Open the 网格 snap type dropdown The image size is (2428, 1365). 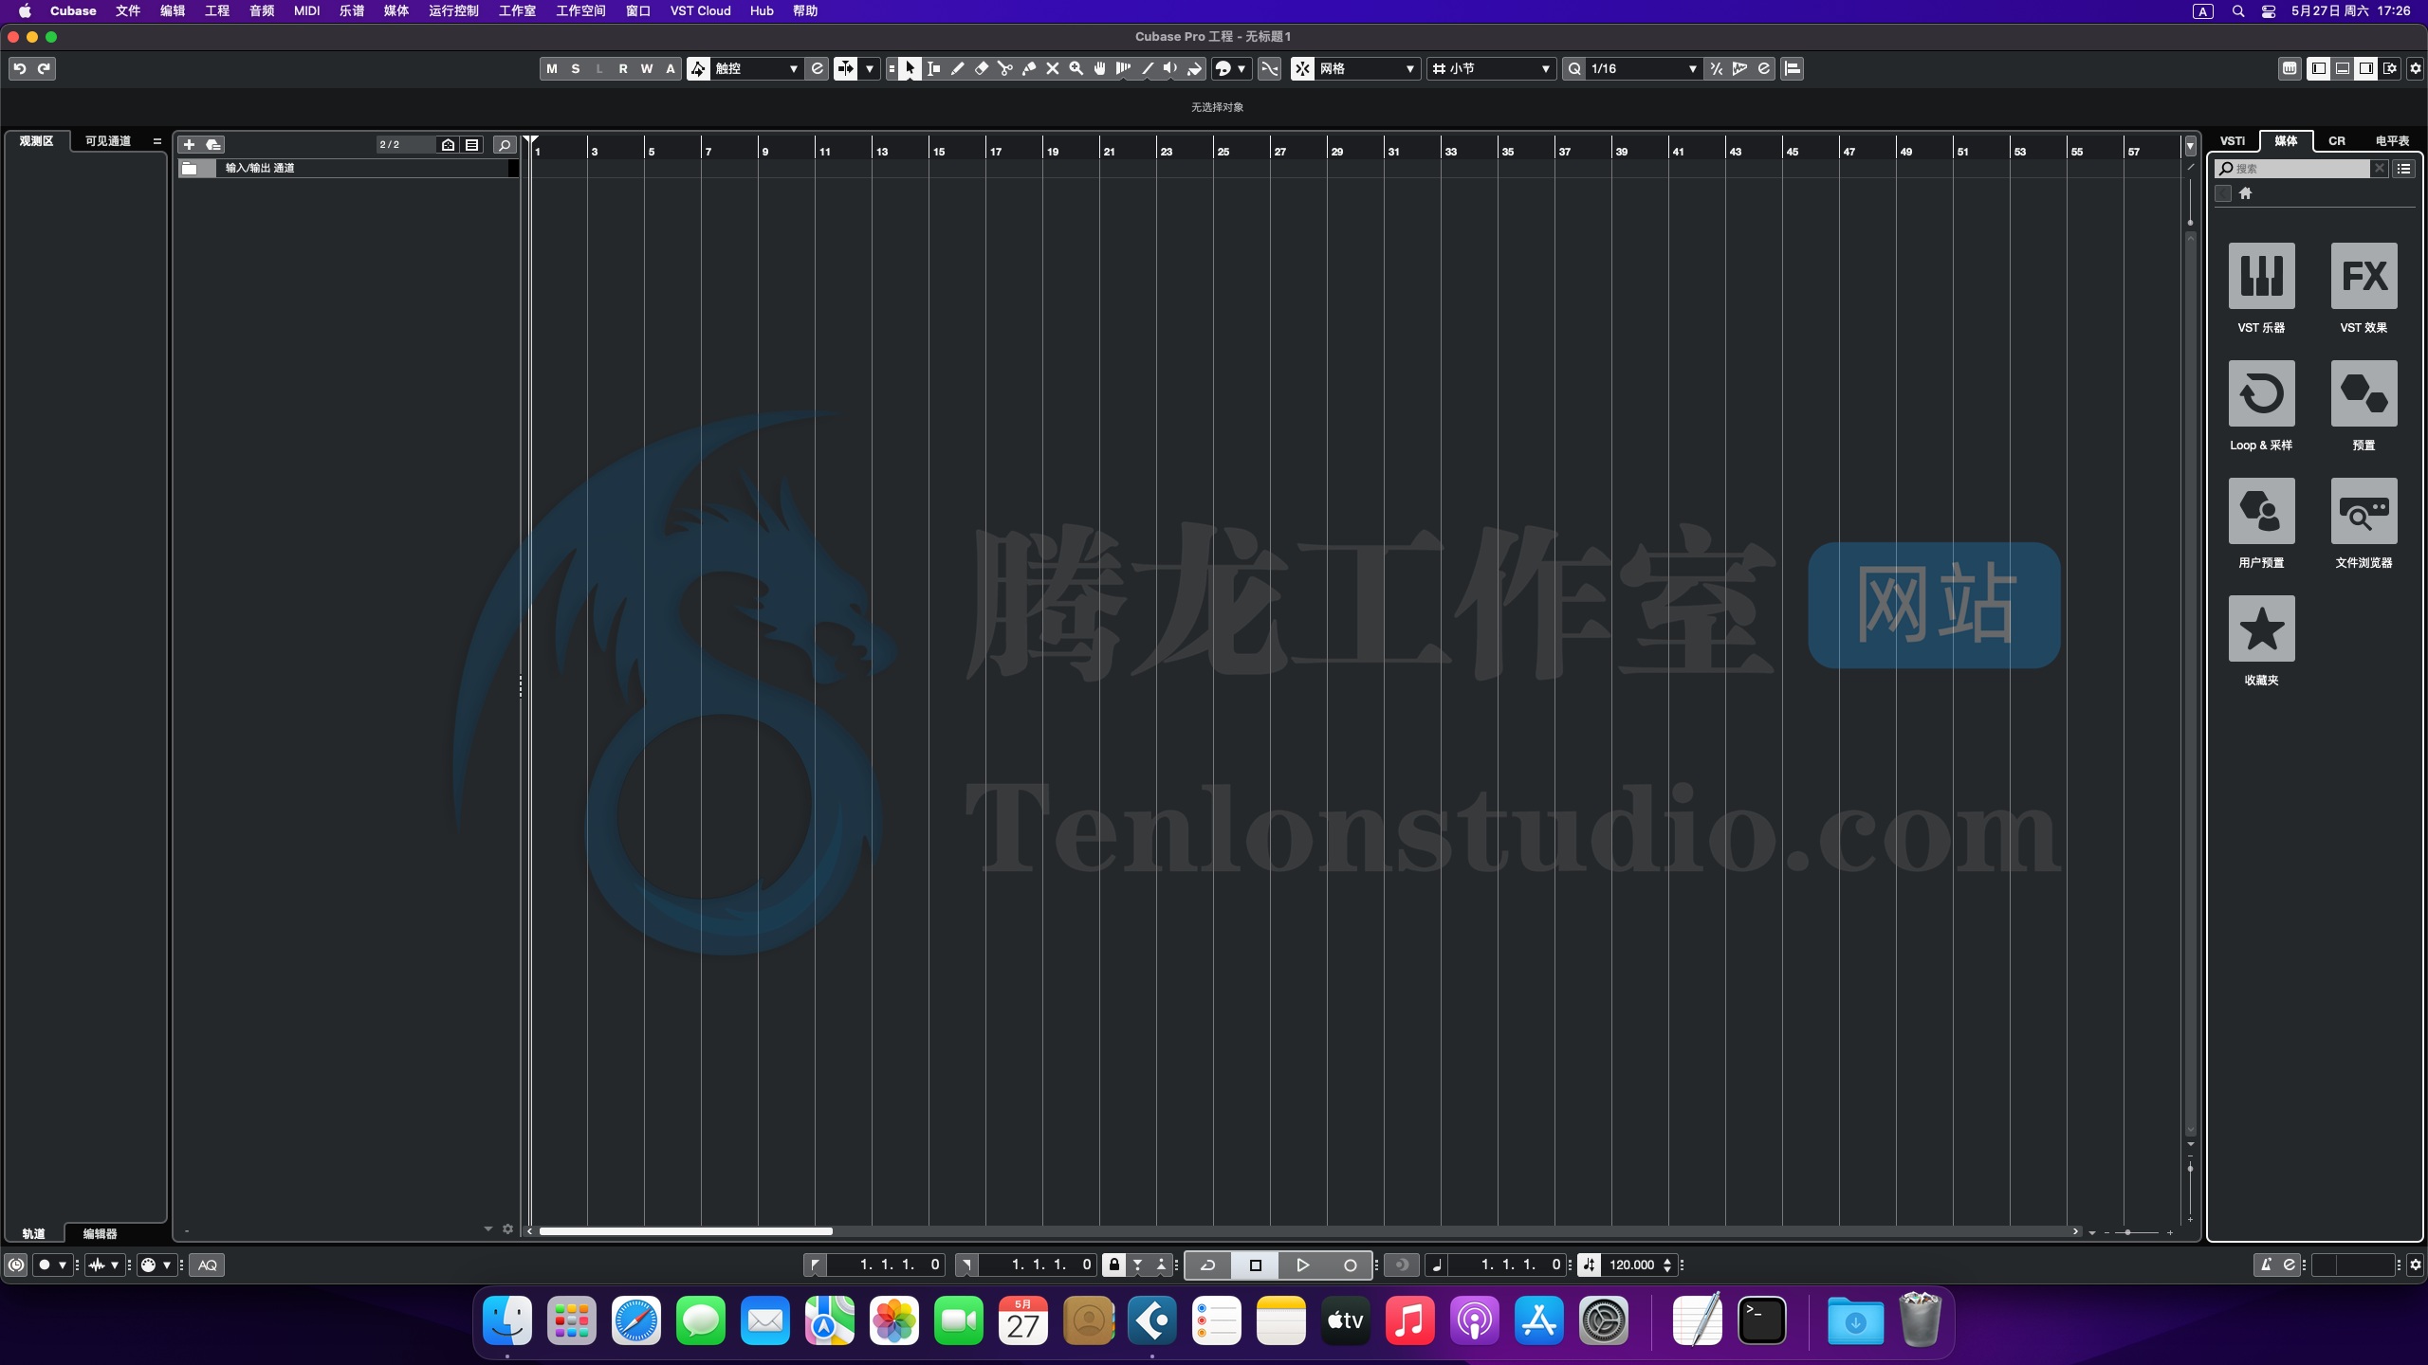1367,68
